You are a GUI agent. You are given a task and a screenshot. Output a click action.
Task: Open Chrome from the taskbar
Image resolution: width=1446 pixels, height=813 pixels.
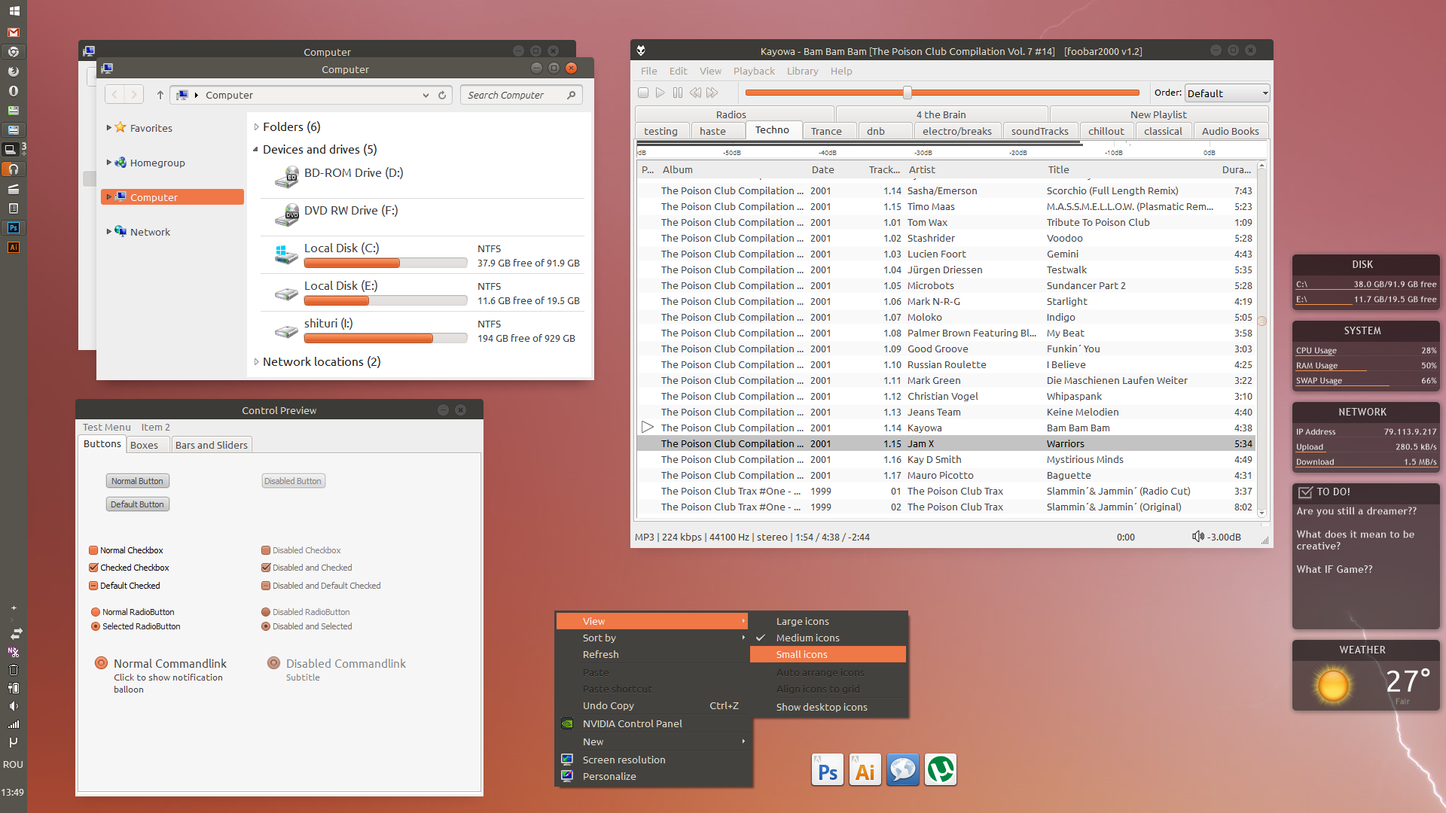click(x=14, y=52)
